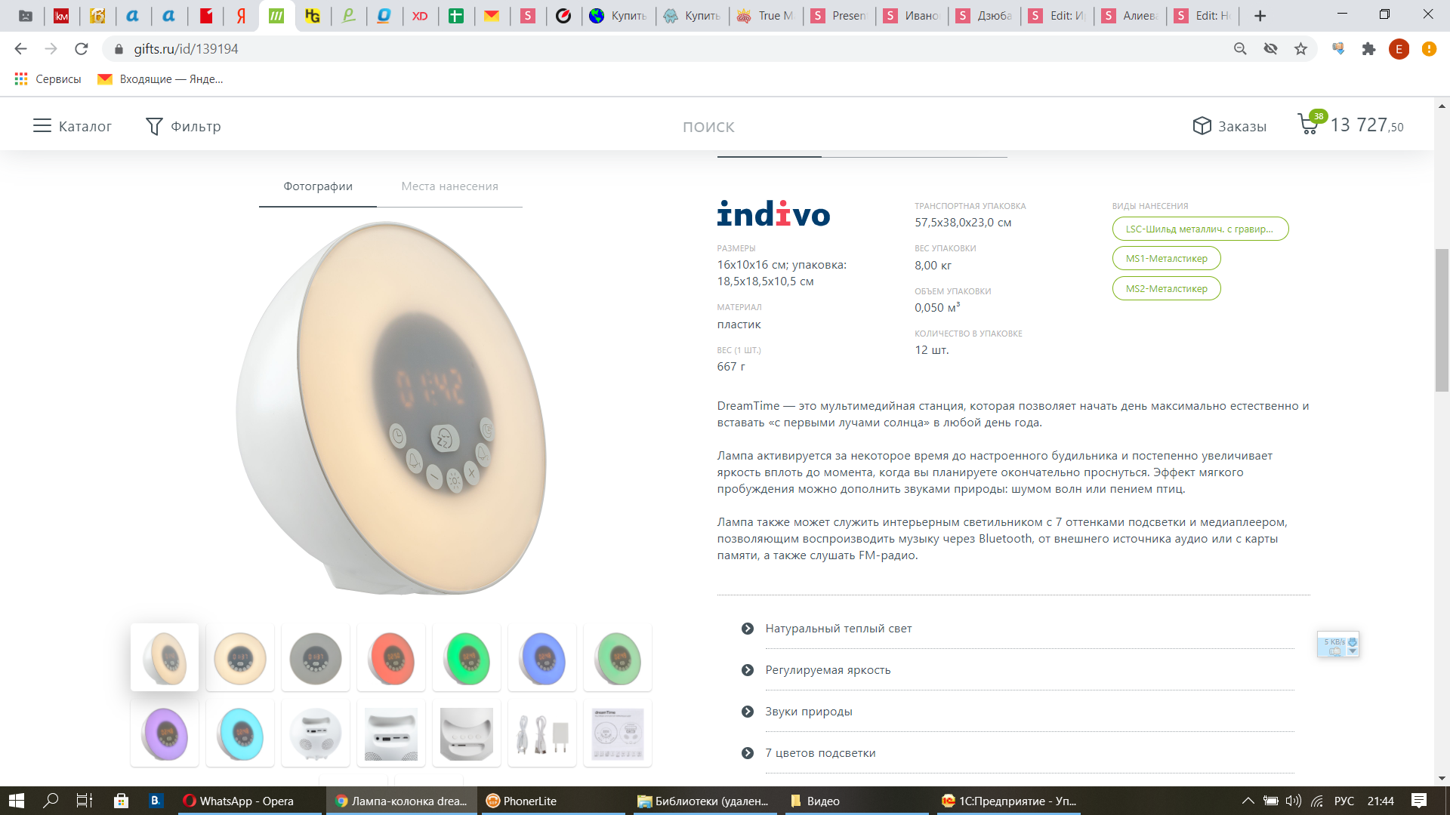The height and width of the screenshot is (815, 1450).
Task: Reload the page
Action: 82,49
